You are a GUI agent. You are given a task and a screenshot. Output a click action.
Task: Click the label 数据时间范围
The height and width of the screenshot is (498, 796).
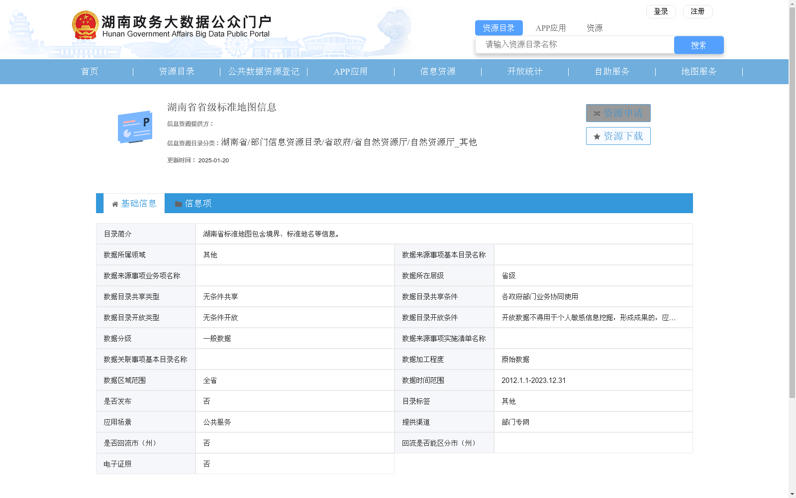[423, 380]
